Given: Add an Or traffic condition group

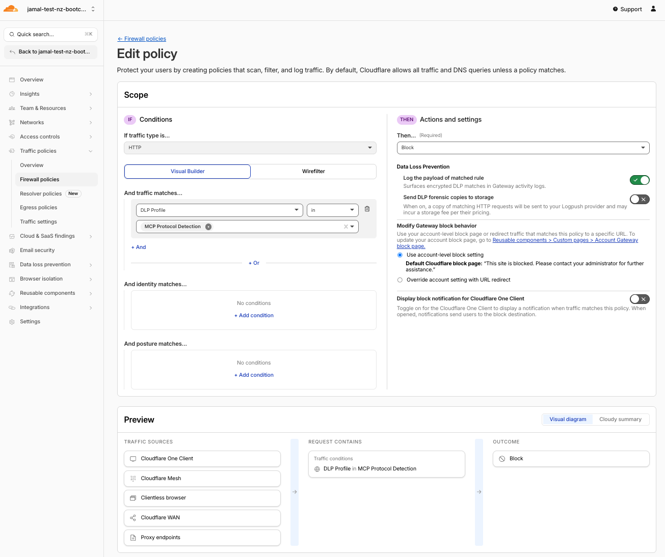Looking at the screenshot, I should click(x=254, y=263).
